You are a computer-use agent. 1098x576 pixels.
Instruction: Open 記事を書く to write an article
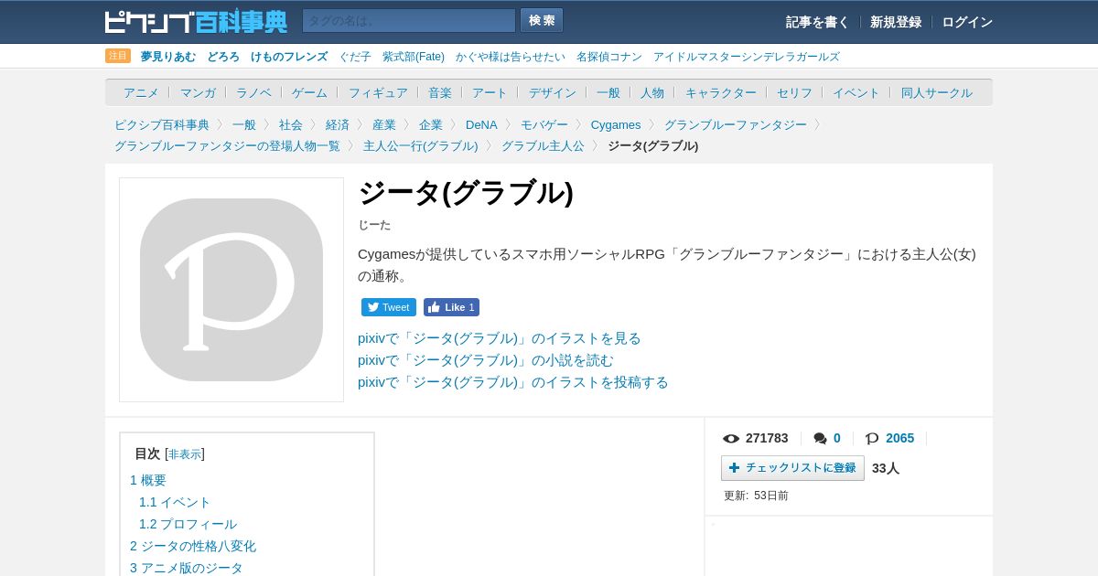(x=817, y=22)
